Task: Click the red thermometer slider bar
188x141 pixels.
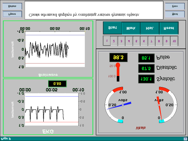Action: [118, 72]
